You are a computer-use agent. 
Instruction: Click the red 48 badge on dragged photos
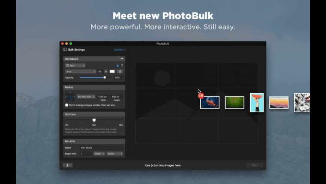[x=201, y=96]
